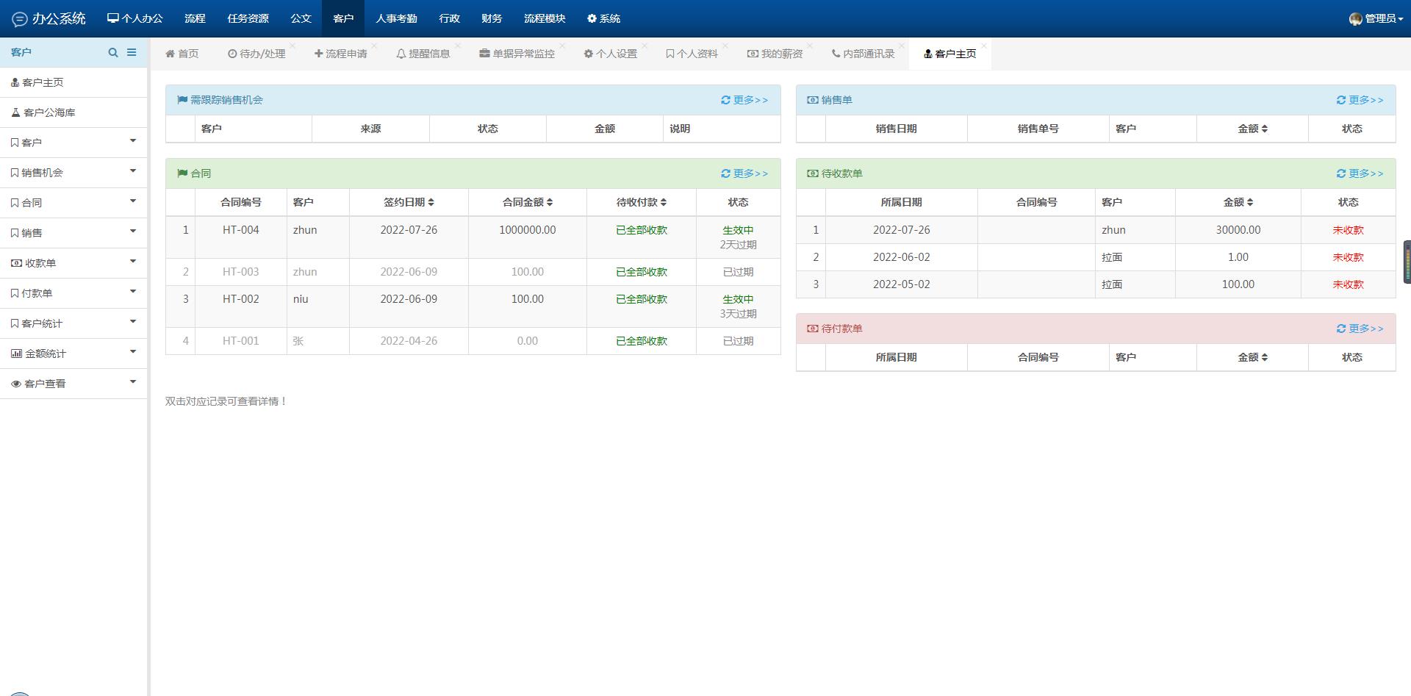Click the flag icon on the 合同 panel header
This screenshot has width=1411, height=696.
coord(182,173)
